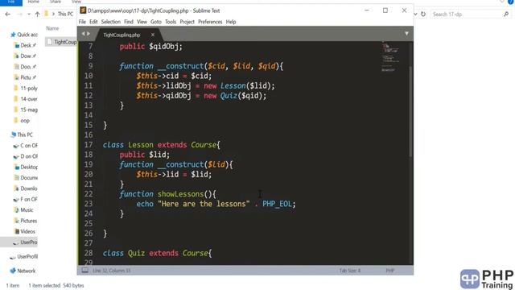Open the tab list dropdown arrow
The height and width of the screenshot is (290, 515).
[406, 34]
